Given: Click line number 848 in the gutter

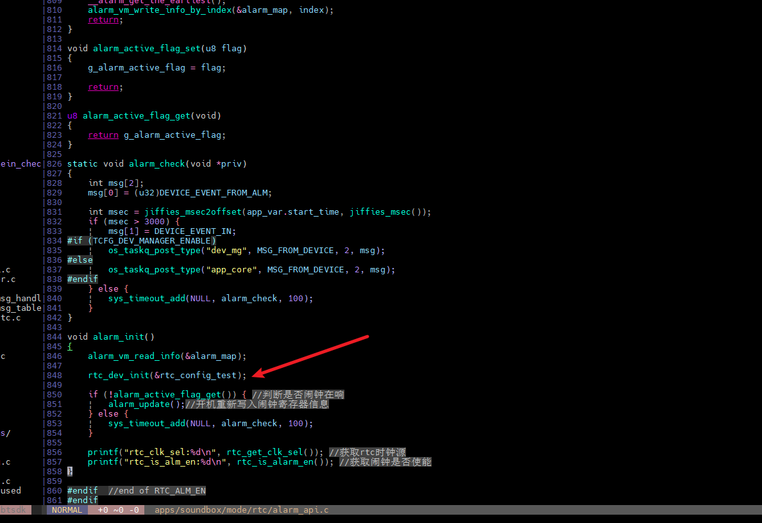Looking at the screenshot, I should 55,376.
